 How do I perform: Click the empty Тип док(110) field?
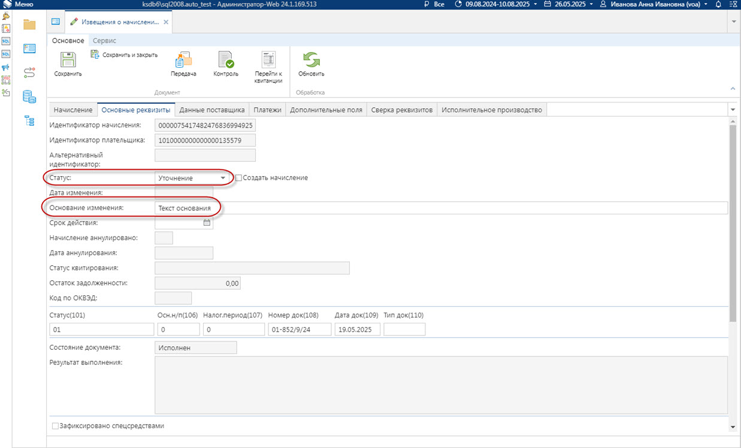tap(404, 329)
